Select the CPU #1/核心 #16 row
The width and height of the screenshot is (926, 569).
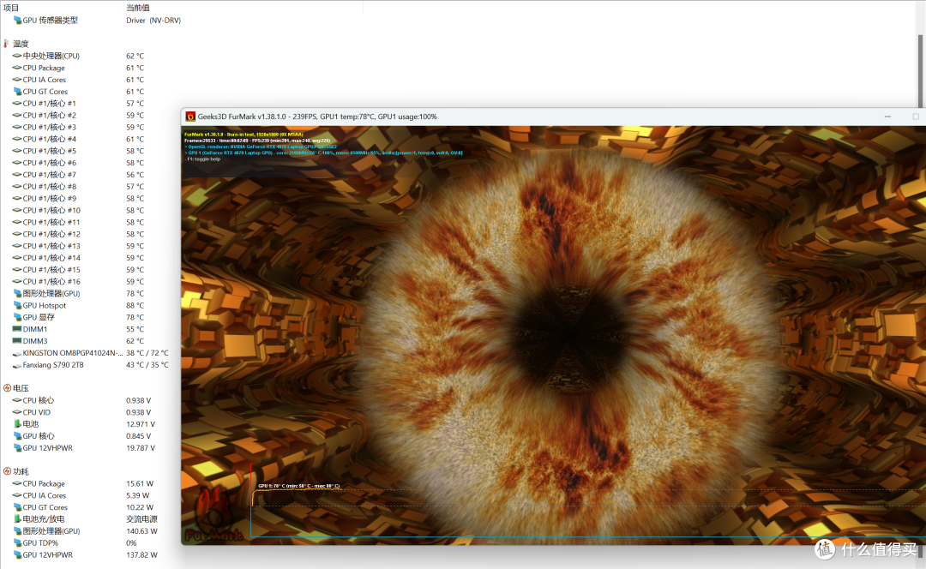click(x=51, y=281)
